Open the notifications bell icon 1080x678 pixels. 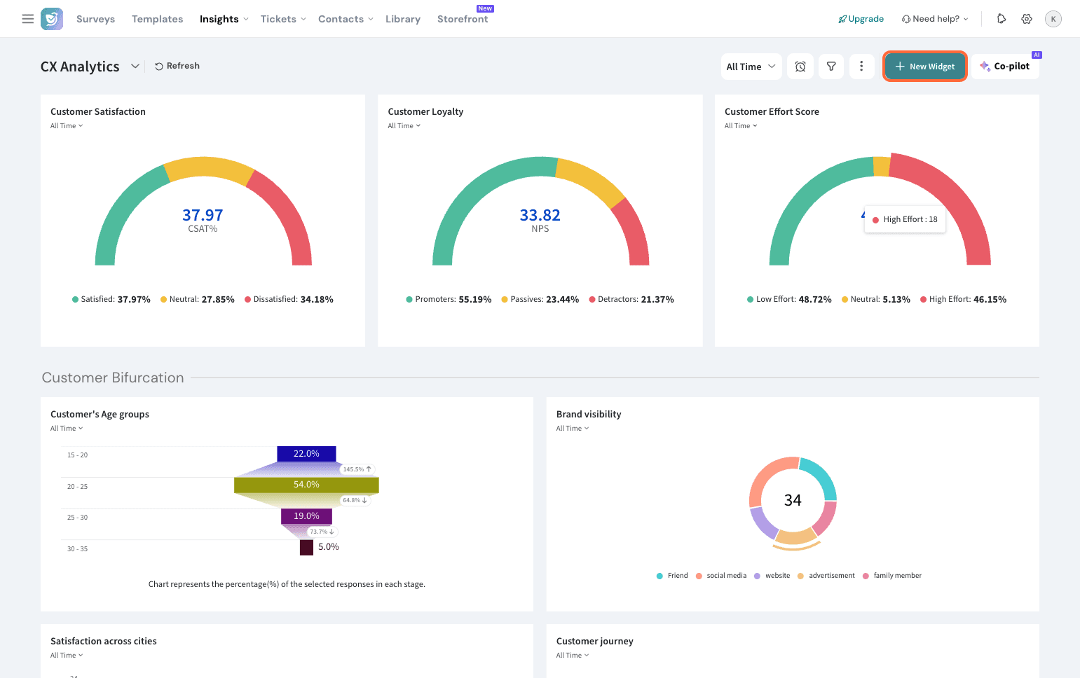point(1002,19)
